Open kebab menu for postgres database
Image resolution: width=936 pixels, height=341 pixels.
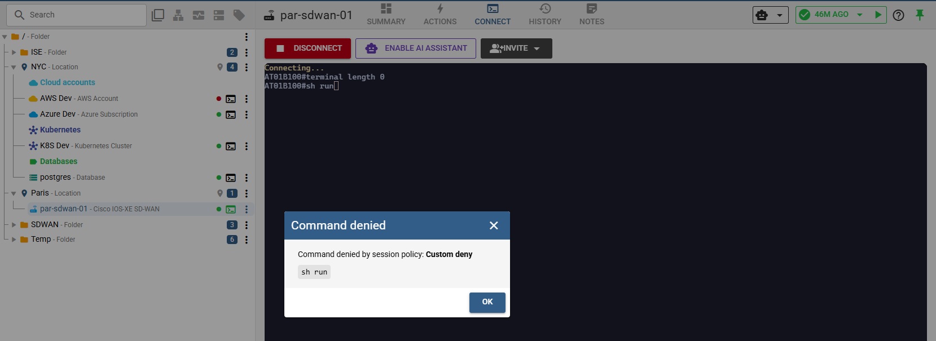click(247, 178)
